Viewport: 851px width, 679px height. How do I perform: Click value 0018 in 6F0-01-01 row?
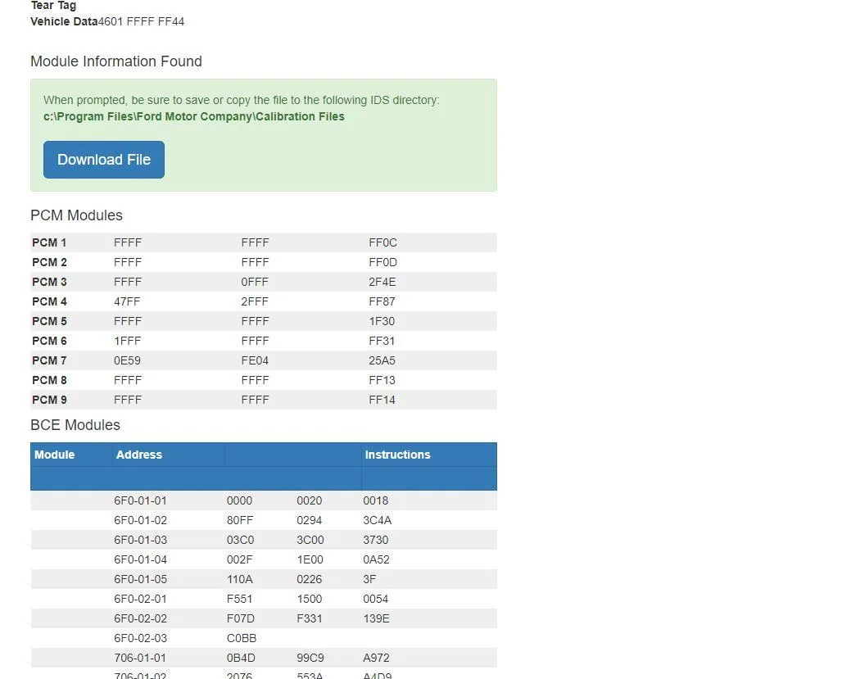pos(376,500)
